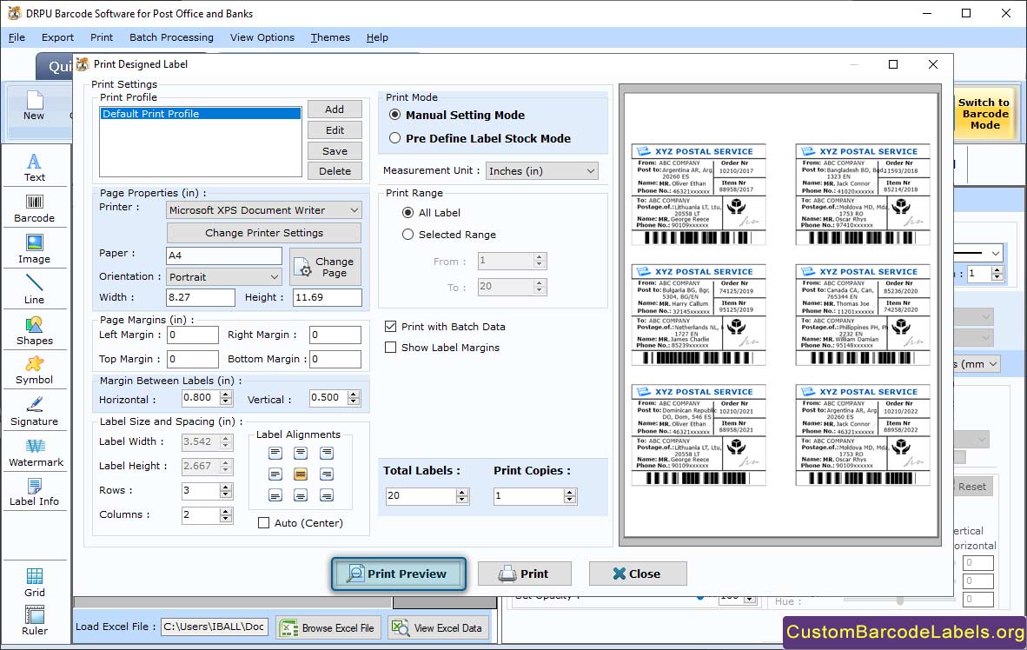Click Browse Excel File button
This screenshot has height=650, width=1027.
(x=328, y=627)
